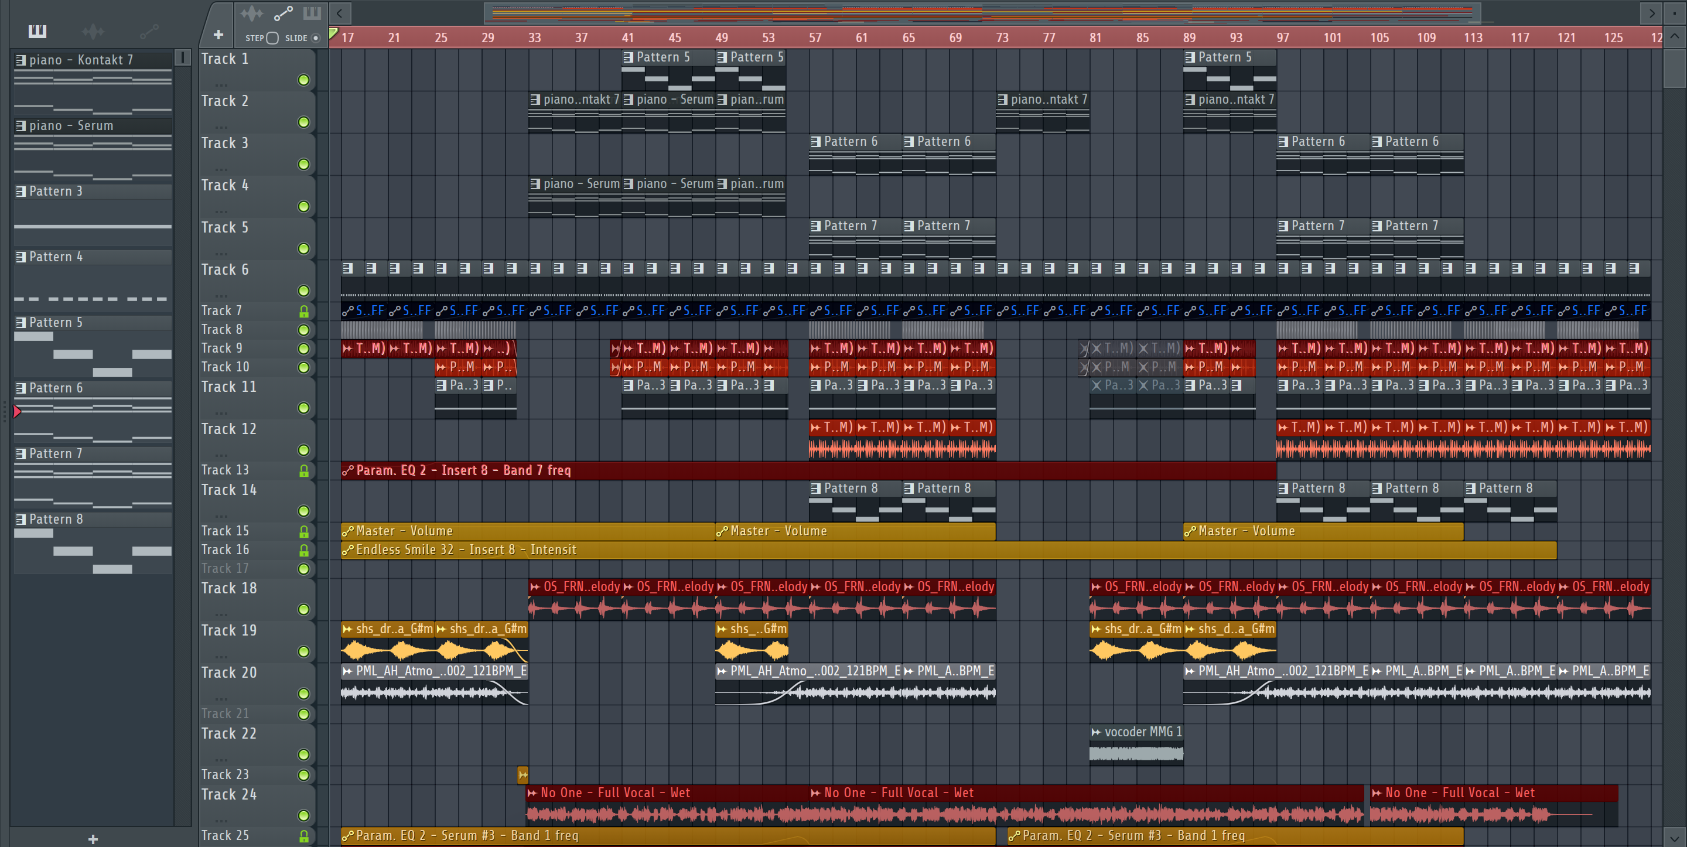The image size is (1687, 847).
Task: Click the lock icon on Track 13
Action: (304, 470)
